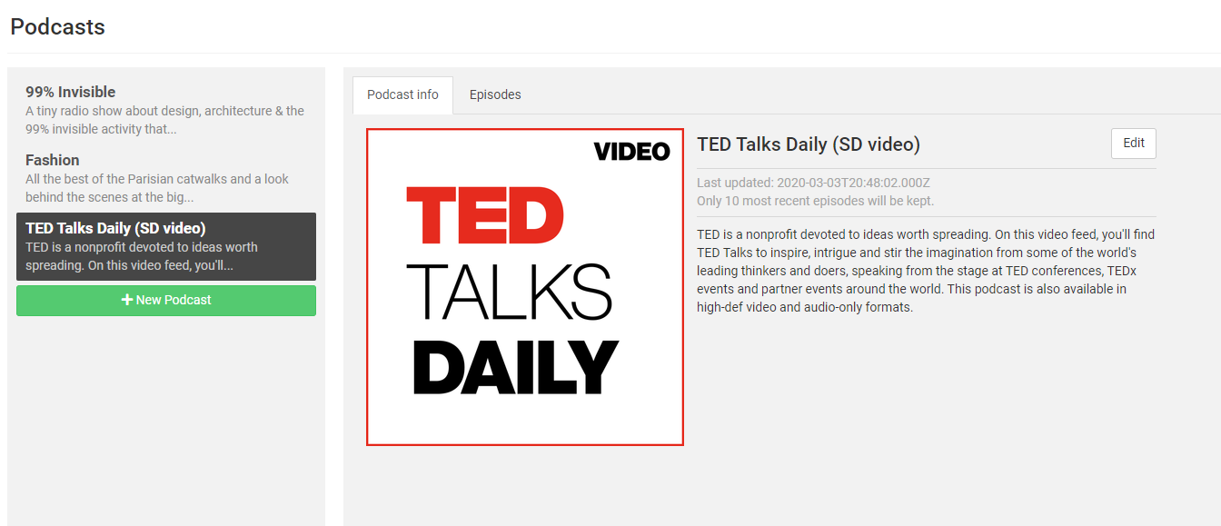Viewport: 1221px width, 526px height.
Task: Switch to the Podcast info tab
Action: tap(402, 94)
